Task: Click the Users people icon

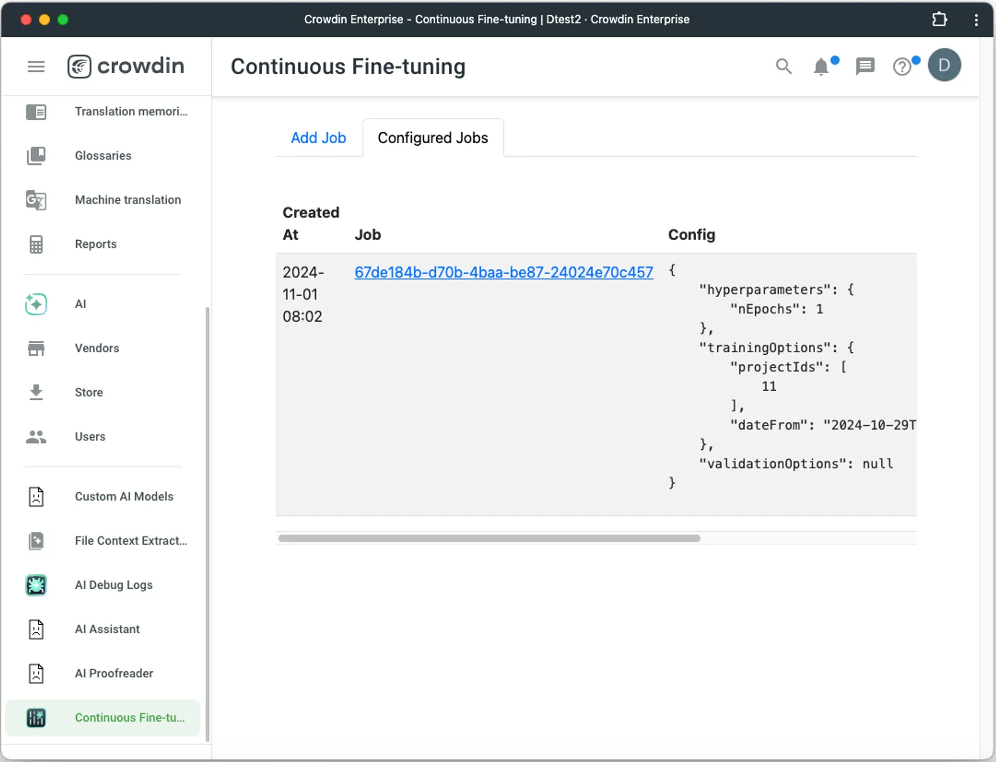Action: (x=36, y=437)
